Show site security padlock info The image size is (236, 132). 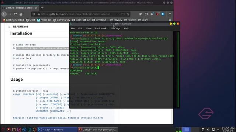click(x=38, y=14)
